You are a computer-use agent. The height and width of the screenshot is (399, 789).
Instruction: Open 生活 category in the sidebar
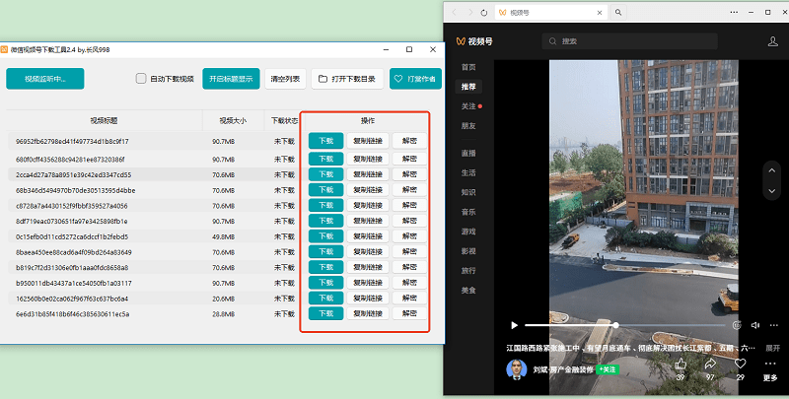(468, 172)
